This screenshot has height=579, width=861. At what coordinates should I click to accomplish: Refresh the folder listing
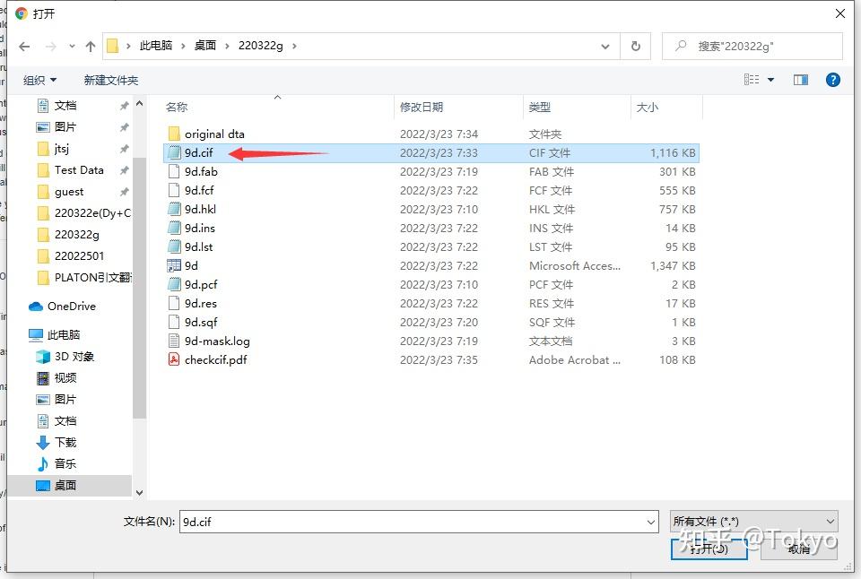click(635, 47)
